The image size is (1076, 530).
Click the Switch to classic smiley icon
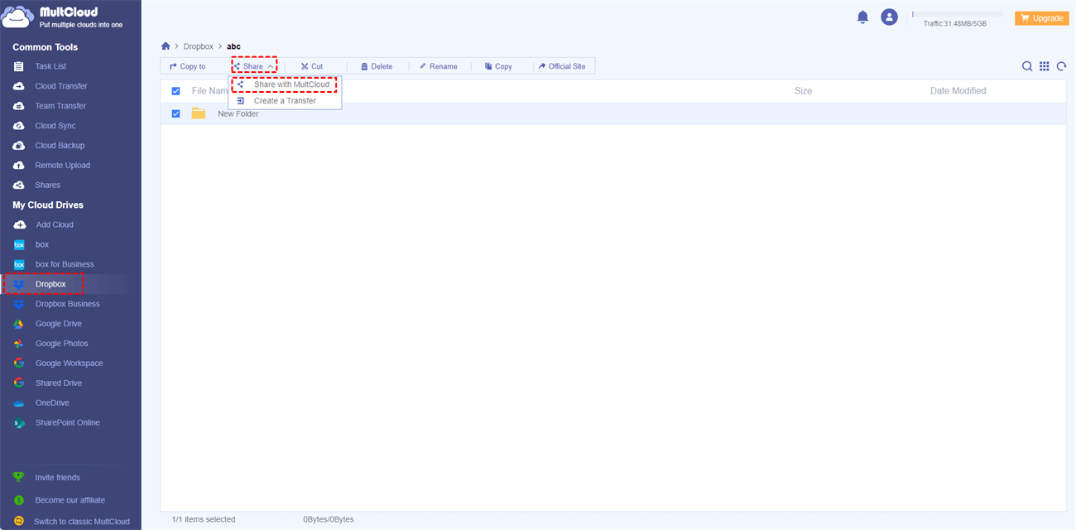coord(19,522)
